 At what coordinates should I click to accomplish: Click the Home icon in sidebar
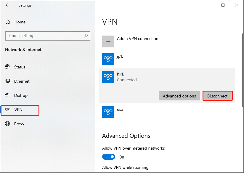(8, 22)
